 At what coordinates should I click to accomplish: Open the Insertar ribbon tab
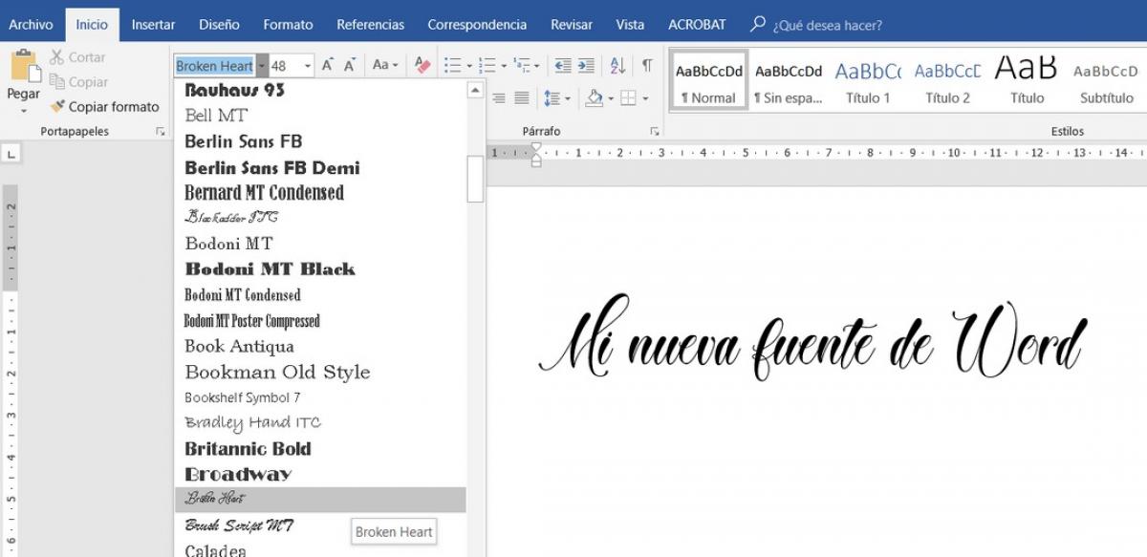[153, 25]
